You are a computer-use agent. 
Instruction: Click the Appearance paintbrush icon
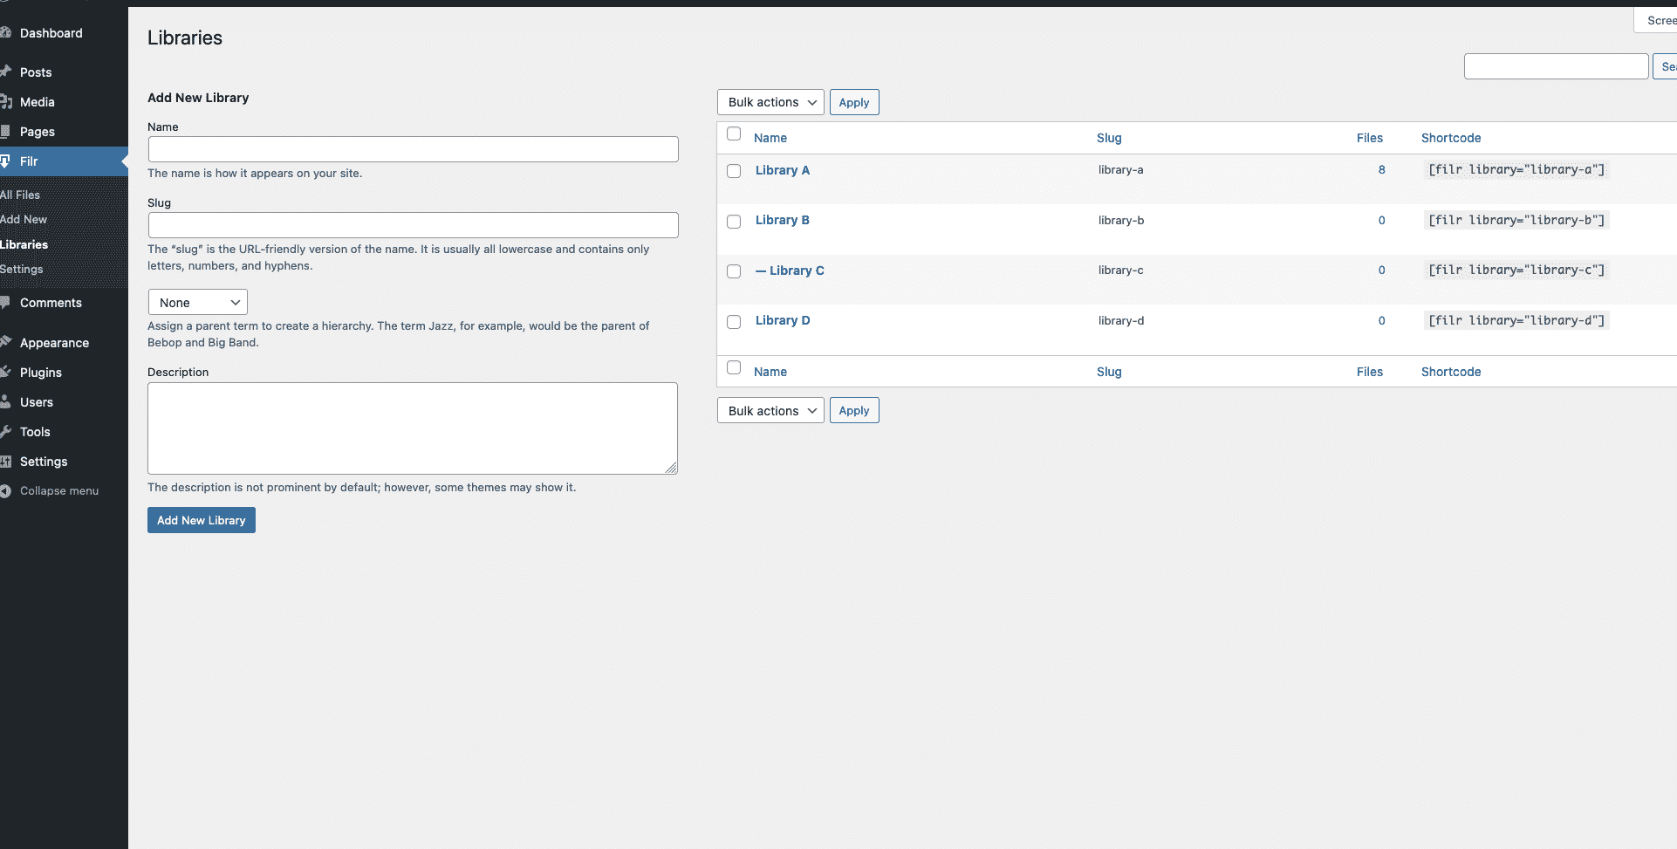4,342
